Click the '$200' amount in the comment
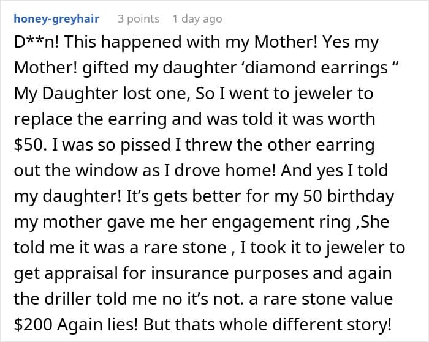 point(33,324)
